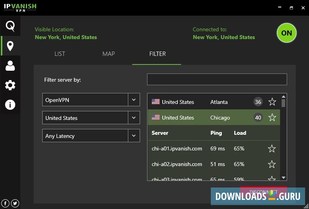This screenshot has height=209, width=309.
Task: Expand the United States Atlanta row
Action: click(x=214, y=102)
